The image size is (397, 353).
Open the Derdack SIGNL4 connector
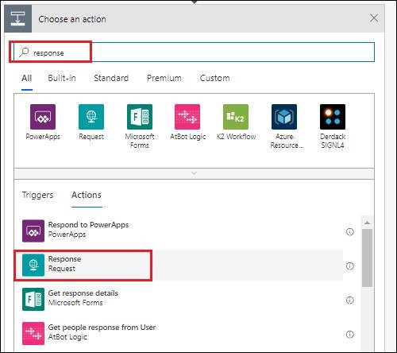click(333, 117)
